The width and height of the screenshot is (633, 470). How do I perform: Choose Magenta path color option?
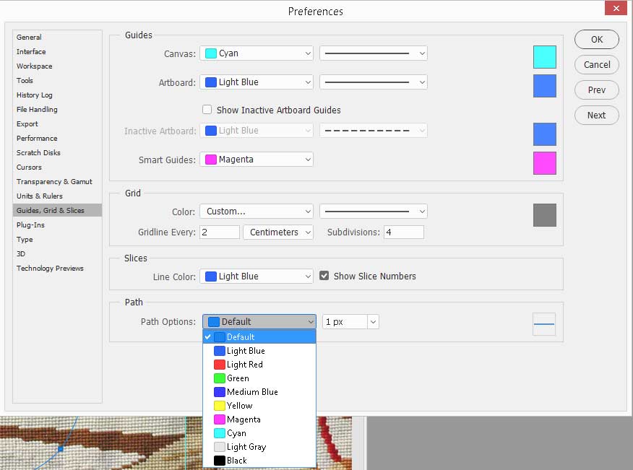pos(259,419)
